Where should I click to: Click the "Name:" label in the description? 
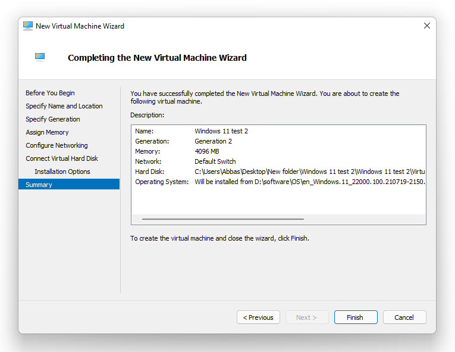pos(144,131)
